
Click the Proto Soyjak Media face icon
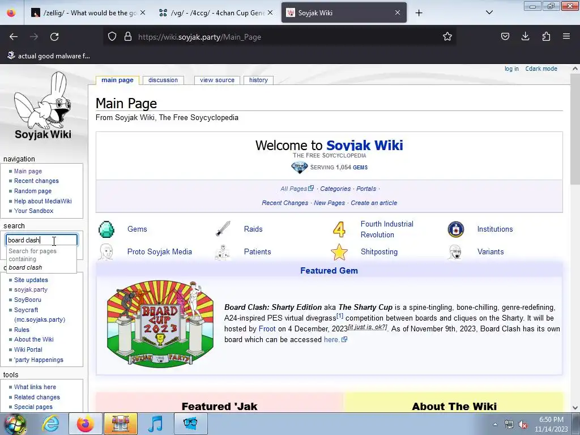point(106,252)
